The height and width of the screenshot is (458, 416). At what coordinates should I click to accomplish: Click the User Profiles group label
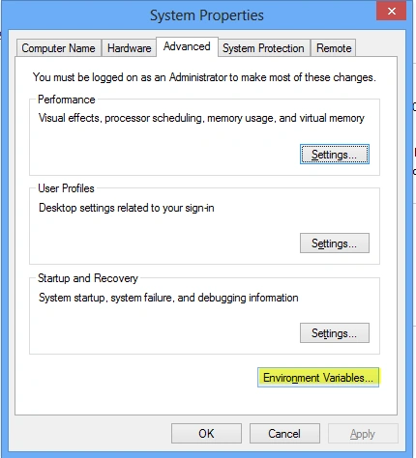point(66,188)
